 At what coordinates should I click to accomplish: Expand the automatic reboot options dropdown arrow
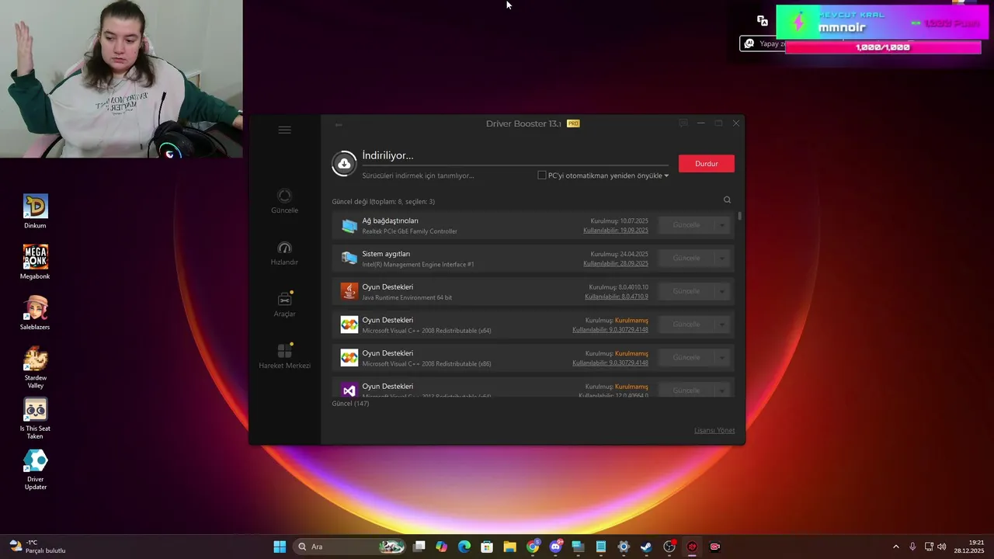pyautogui.click(x=666, y=176)
